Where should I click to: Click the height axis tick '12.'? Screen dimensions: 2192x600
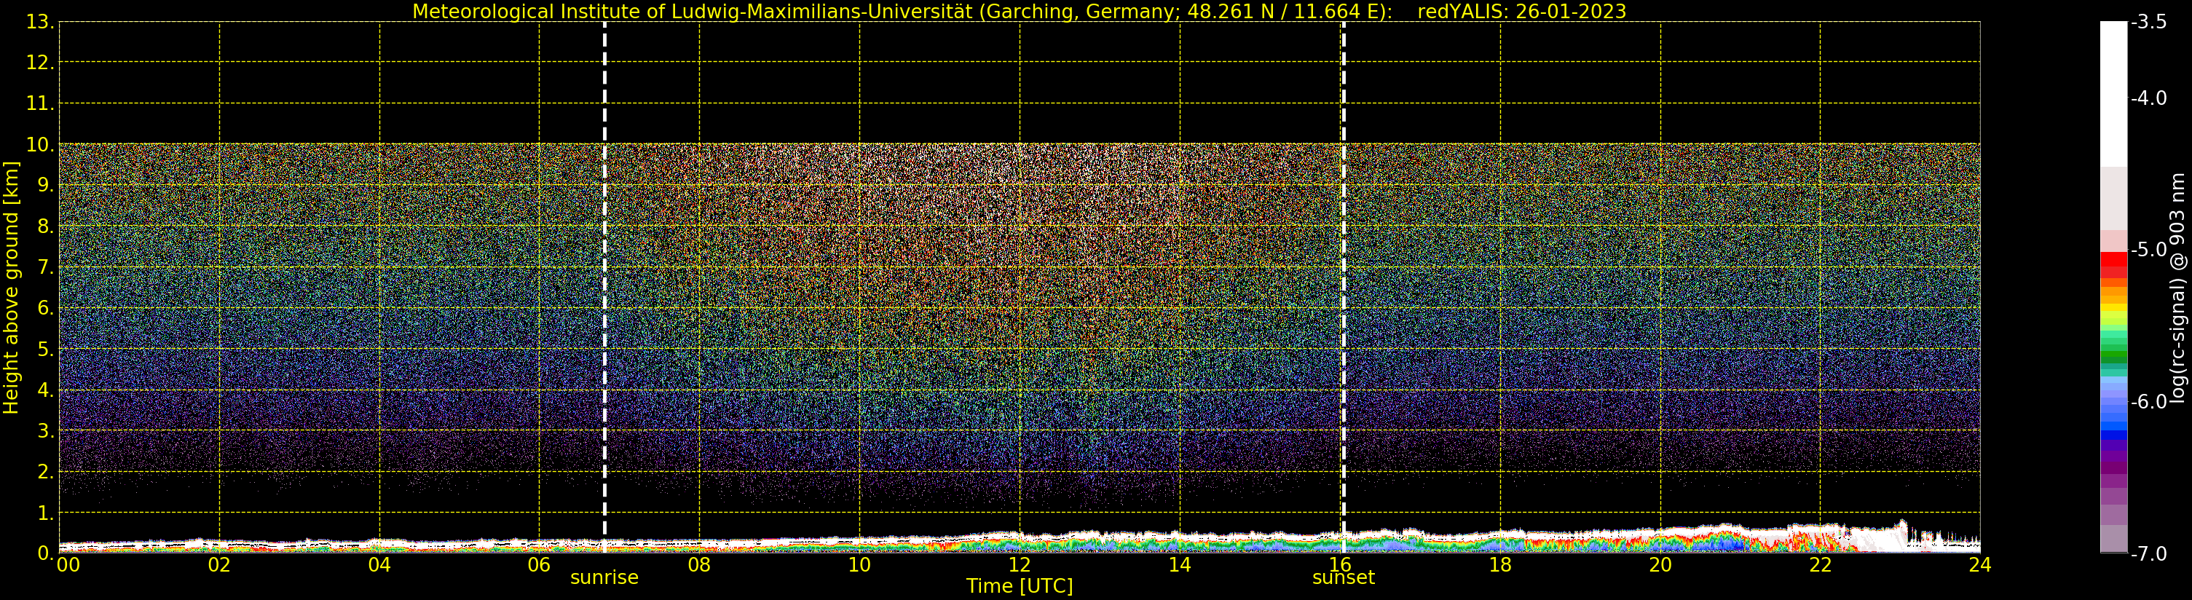coord(40,63)
